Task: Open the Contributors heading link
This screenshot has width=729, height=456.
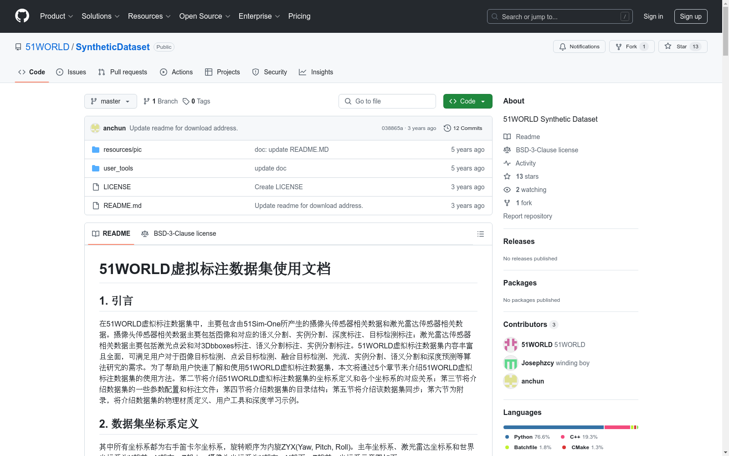Action: [x=530, y=325]
